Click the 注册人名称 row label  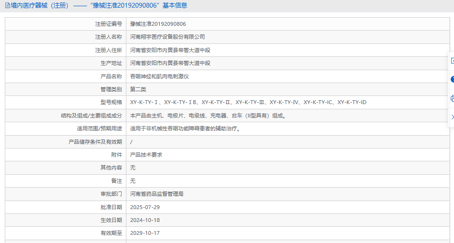pyautogui.click(x=109, y=37)
